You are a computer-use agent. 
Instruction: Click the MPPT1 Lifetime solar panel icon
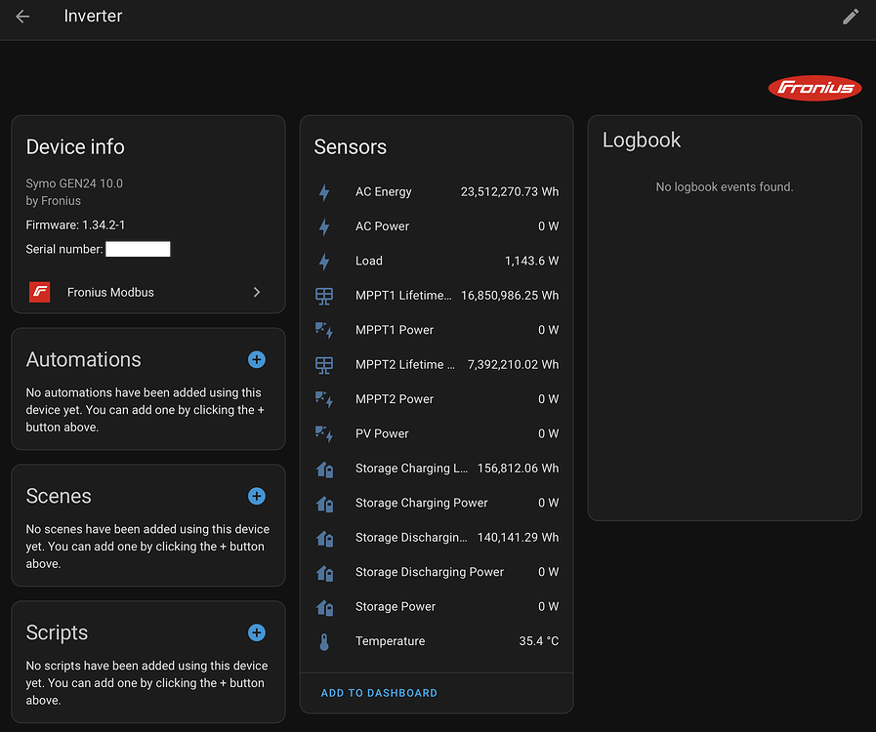tap(324, 296)
